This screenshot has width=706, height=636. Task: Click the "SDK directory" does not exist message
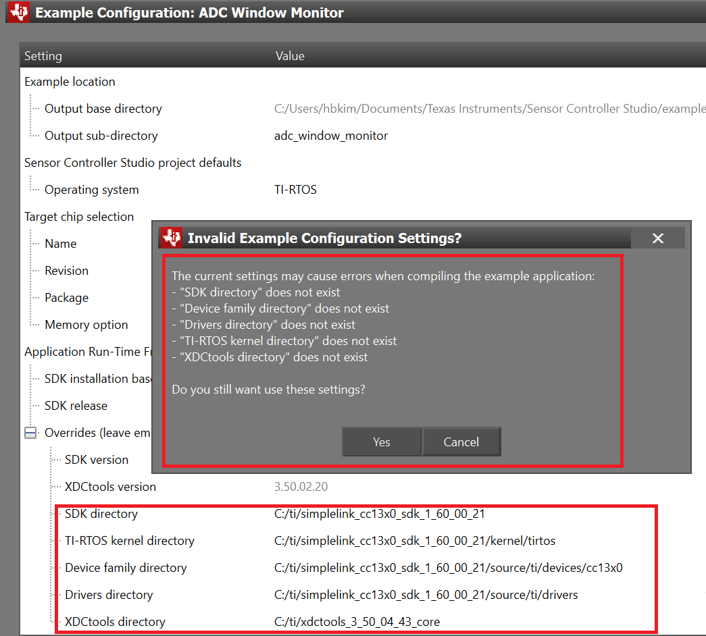256,292
